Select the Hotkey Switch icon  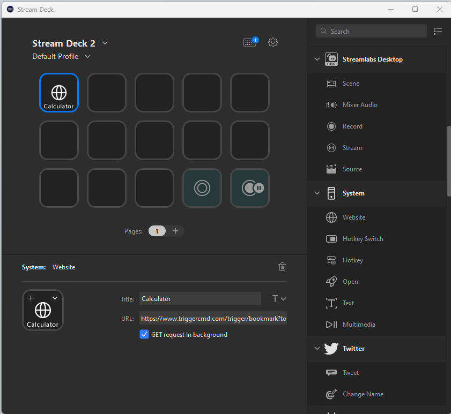[x=331, y=239]
